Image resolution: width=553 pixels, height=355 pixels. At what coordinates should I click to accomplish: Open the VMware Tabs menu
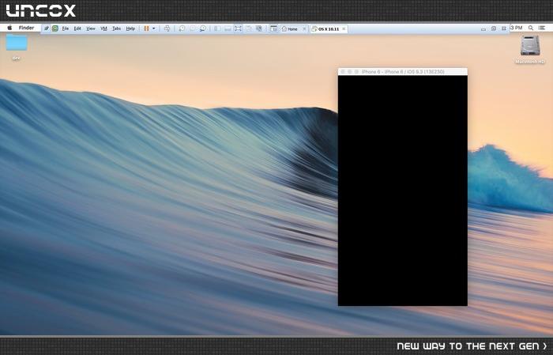pos(116,28)
